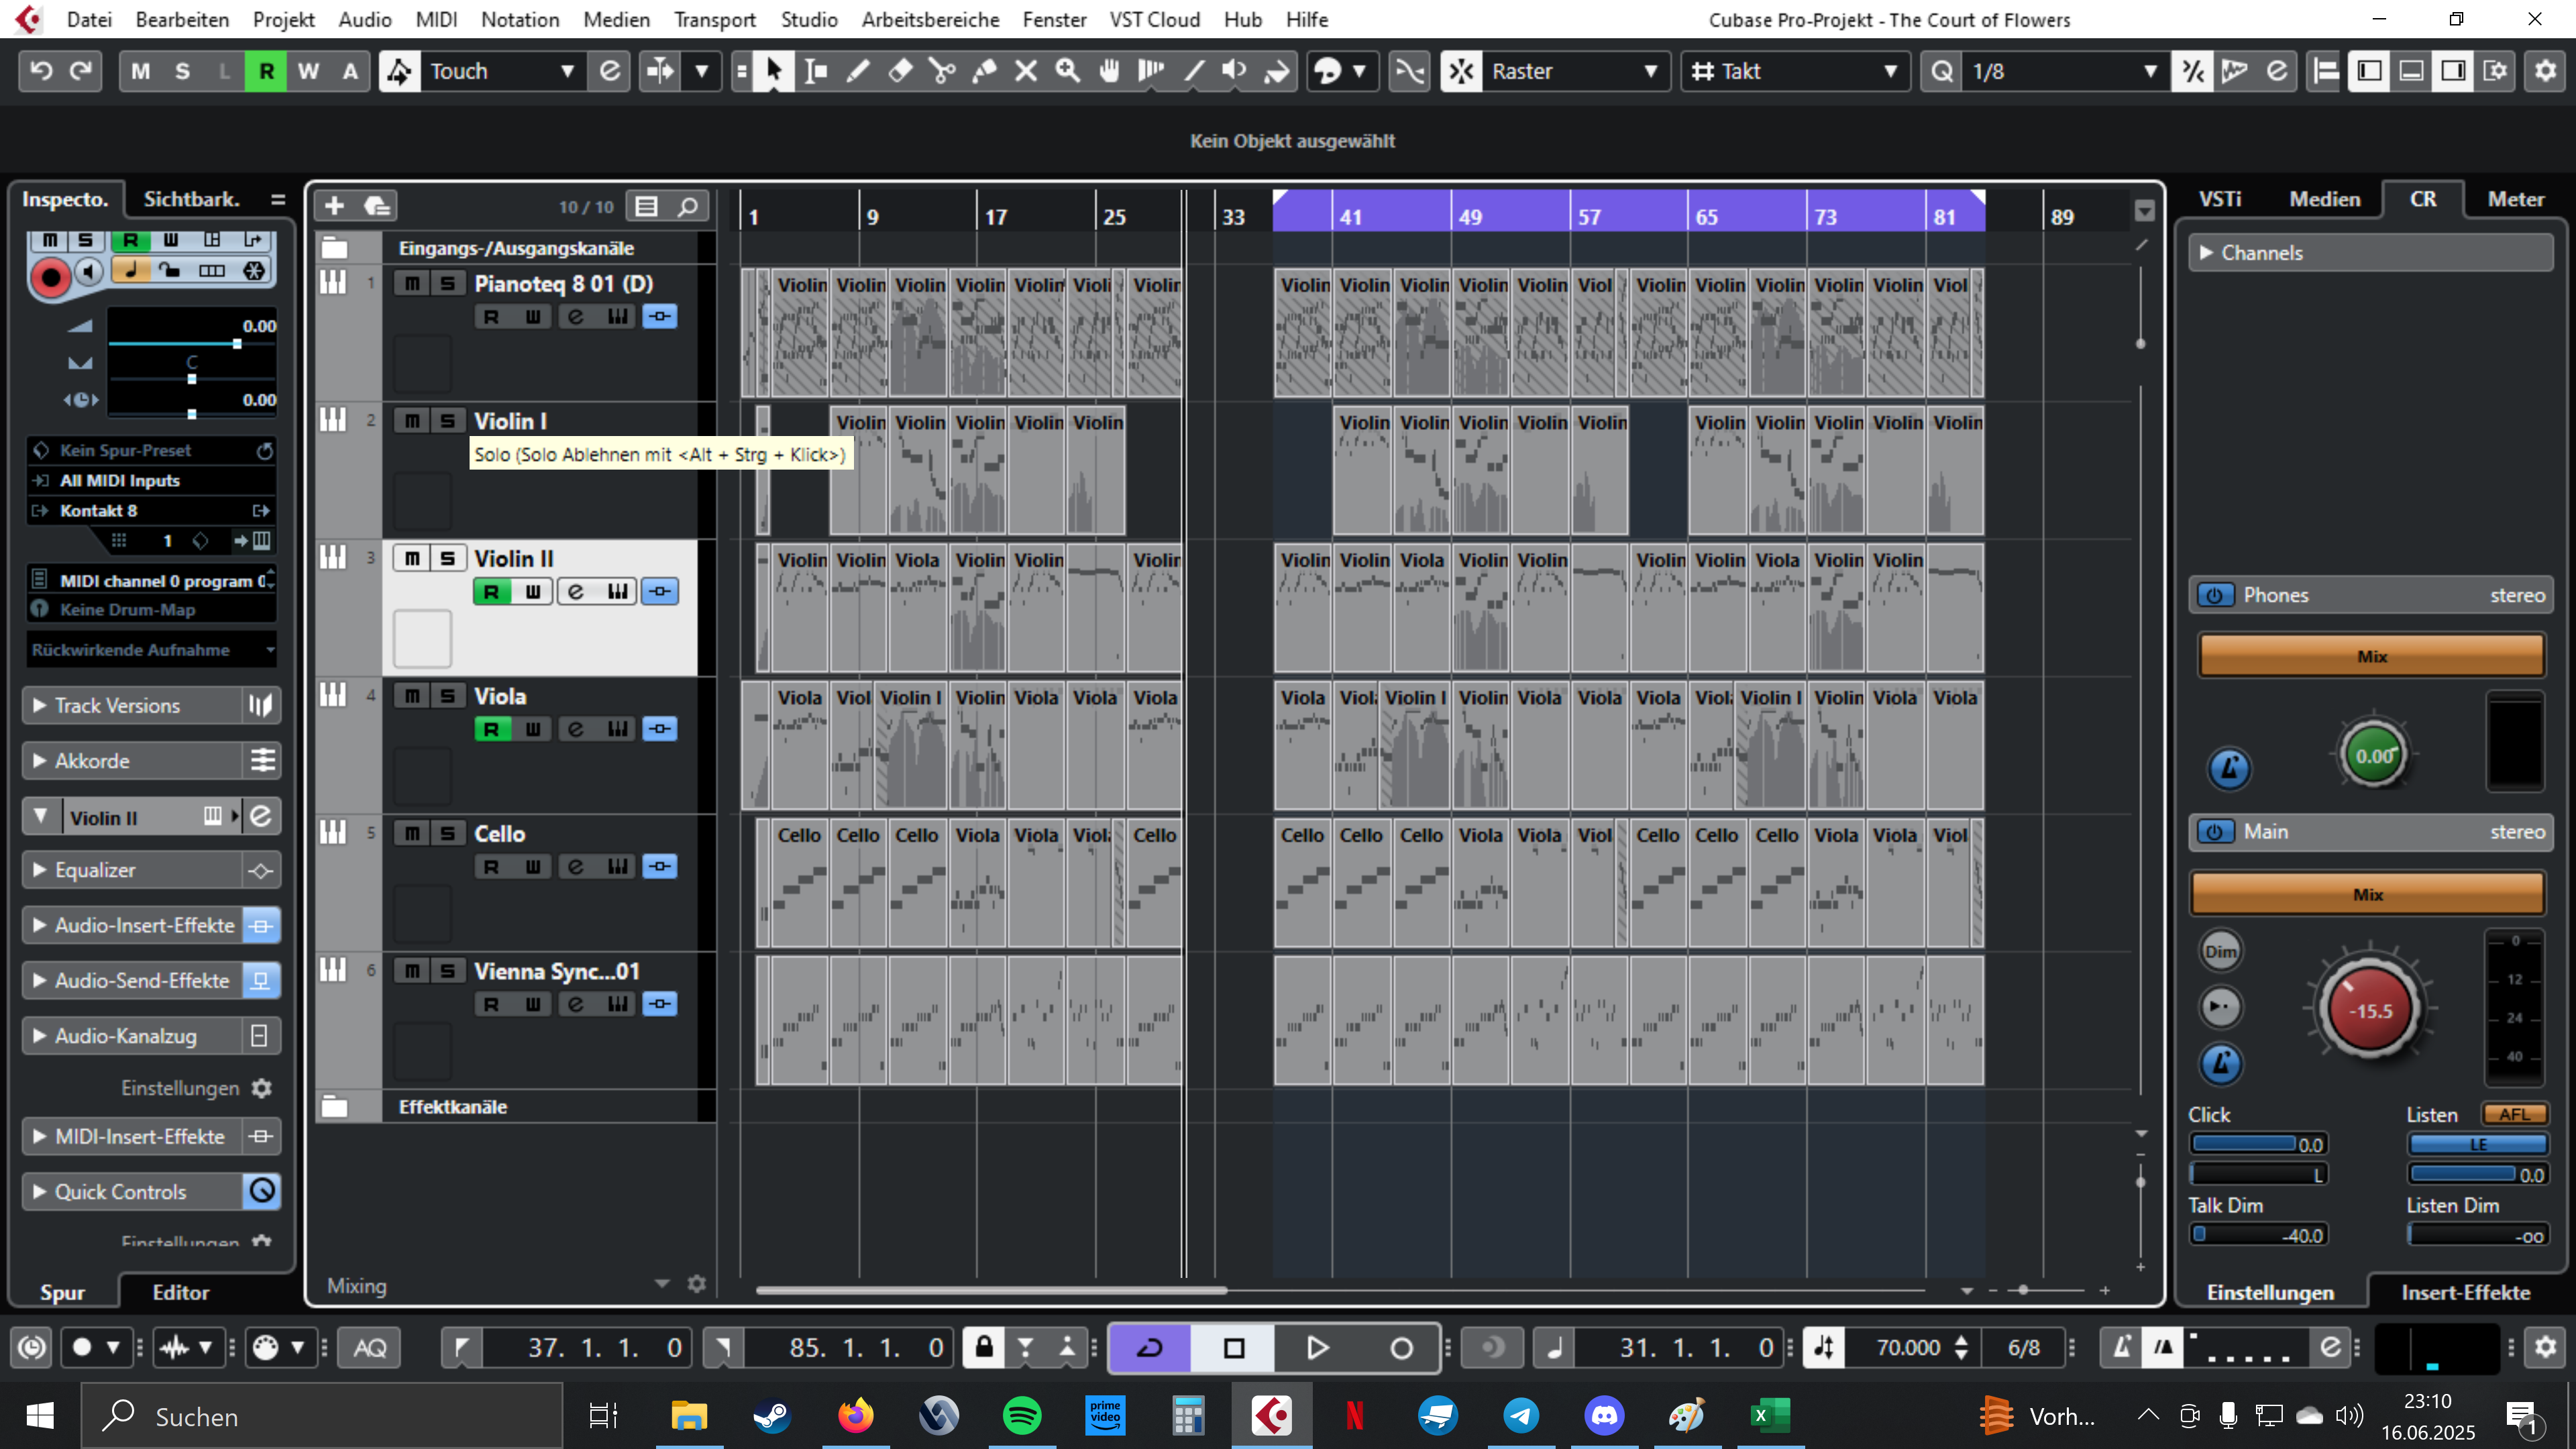Open the MIDI menu
The image size is (2576, 1449).
436,19
